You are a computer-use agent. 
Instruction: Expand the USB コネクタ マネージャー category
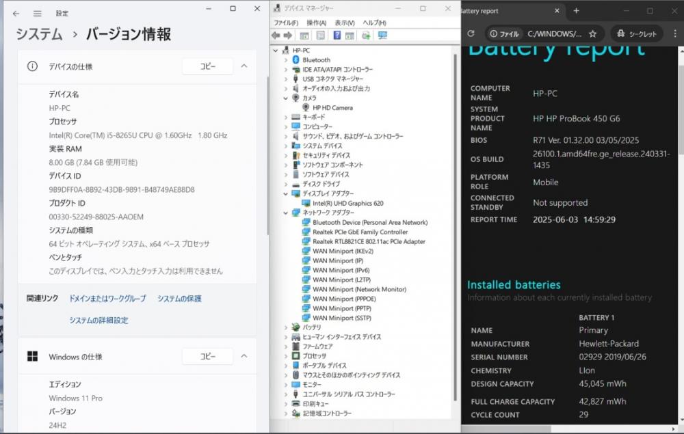(286, 79)
